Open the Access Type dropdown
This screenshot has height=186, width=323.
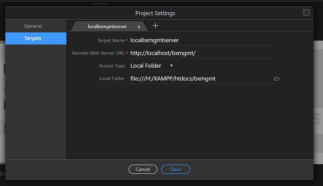pos(152,65)
